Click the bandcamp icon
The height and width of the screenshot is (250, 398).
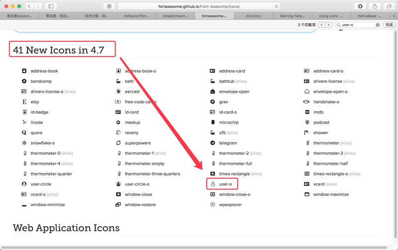click(24, 81)
